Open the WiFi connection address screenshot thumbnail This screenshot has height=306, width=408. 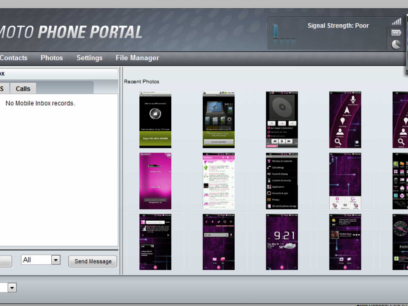tap(155, 120)
